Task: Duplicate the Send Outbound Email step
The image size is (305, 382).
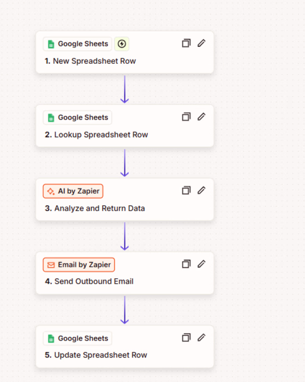Action: coord(186,264)
